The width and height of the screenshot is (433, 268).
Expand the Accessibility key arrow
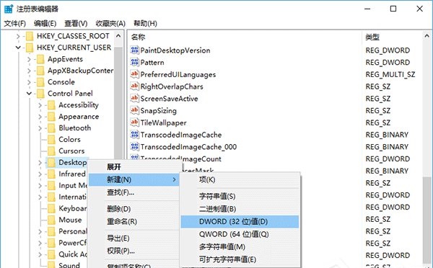point(40,105)
